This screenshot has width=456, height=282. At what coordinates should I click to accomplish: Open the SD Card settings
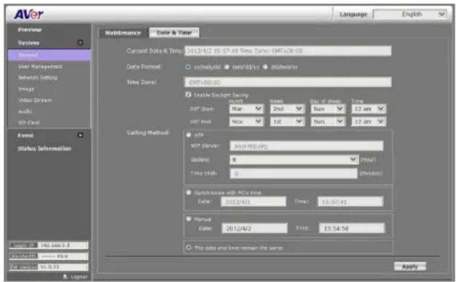pyautogui.click(x=29, y=123)
